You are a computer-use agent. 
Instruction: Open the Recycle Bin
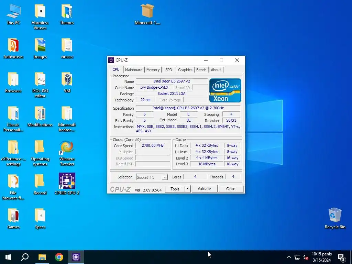[335, 215]
